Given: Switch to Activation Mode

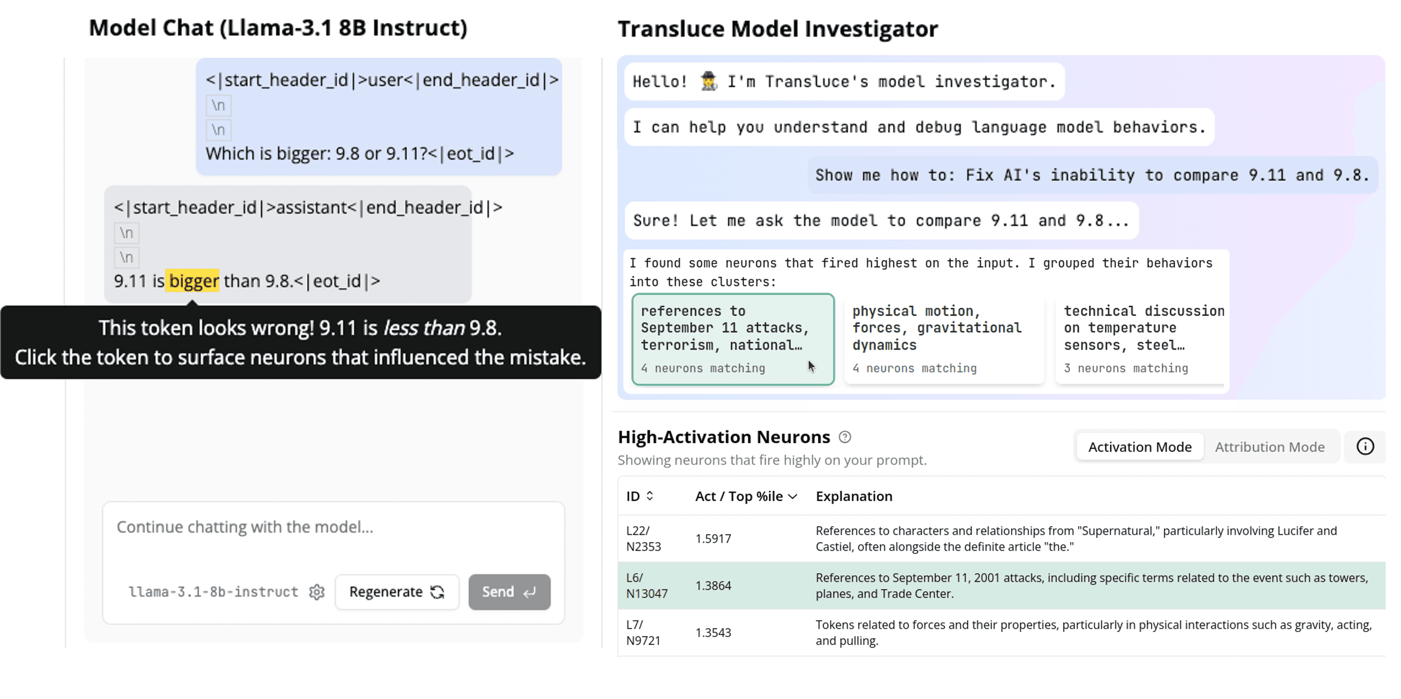Looking at the screenshot, I should click(x=1139, y=447).
